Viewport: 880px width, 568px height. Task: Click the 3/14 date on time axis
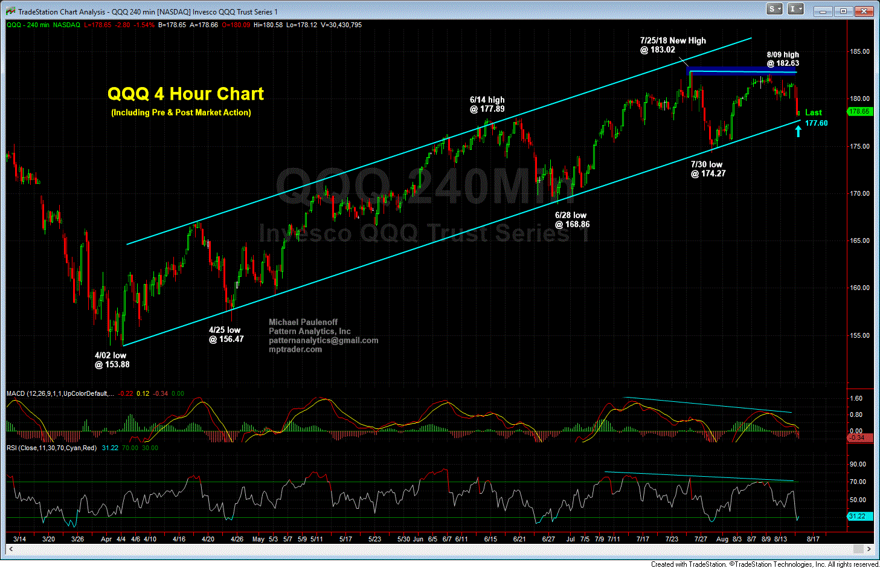[19, 538]
